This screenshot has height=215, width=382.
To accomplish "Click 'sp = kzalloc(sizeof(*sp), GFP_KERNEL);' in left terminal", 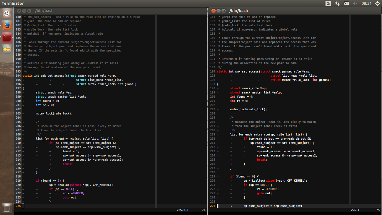I will tap(81, 185).
